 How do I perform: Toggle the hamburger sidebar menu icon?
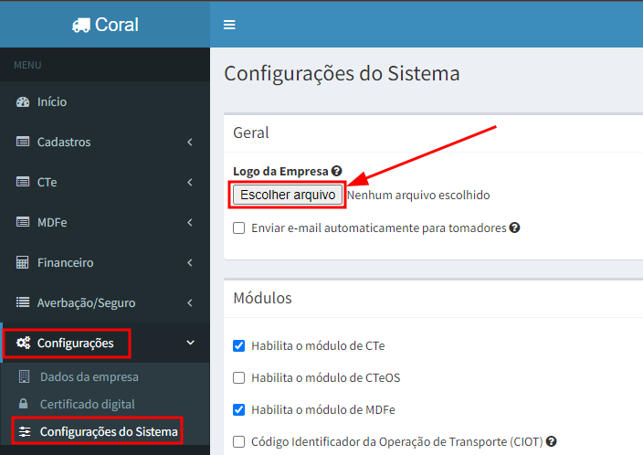point(229,25)
